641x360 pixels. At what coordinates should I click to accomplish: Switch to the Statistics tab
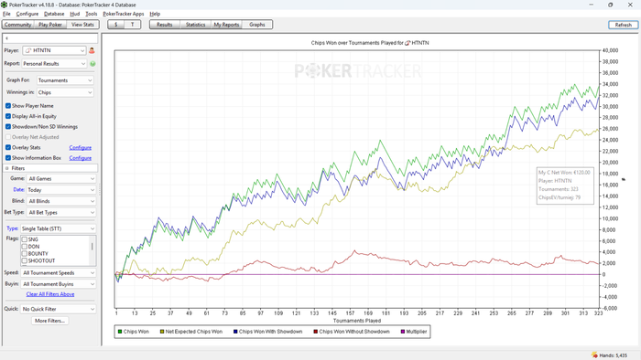click(x=195, y=25)
